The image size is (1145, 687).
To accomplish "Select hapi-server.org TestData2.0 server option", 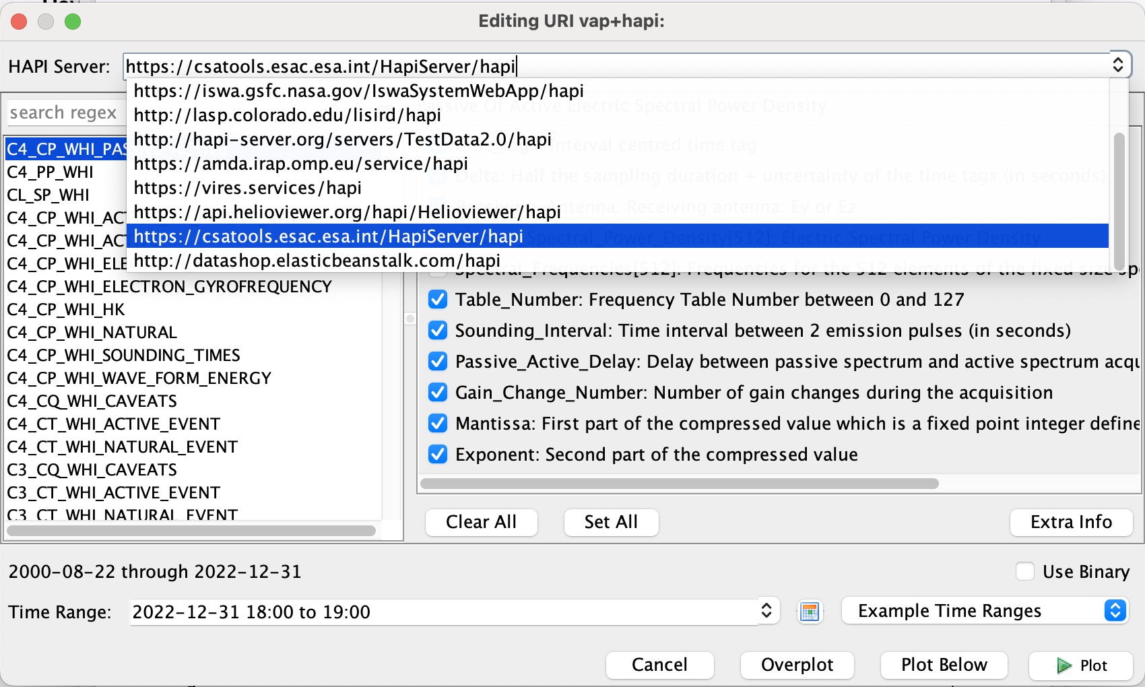I will [618, 139].
